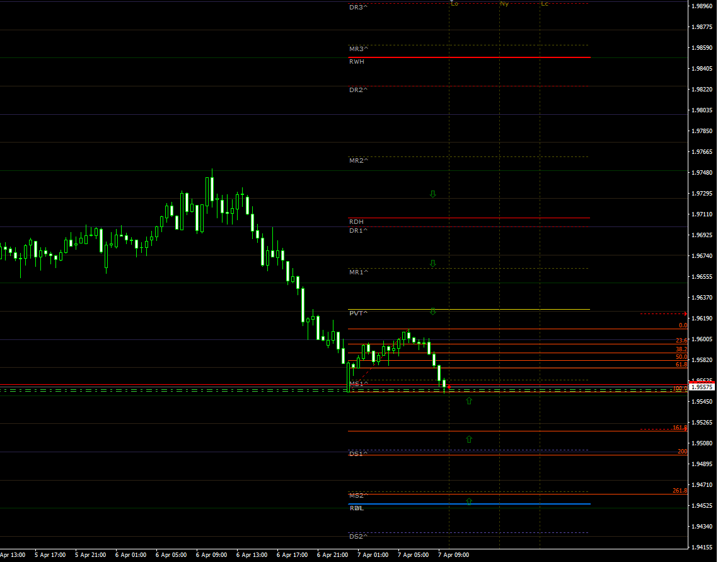Select the MS1^ level label
This screenshot has width=718, height=562.
point(359,384)
